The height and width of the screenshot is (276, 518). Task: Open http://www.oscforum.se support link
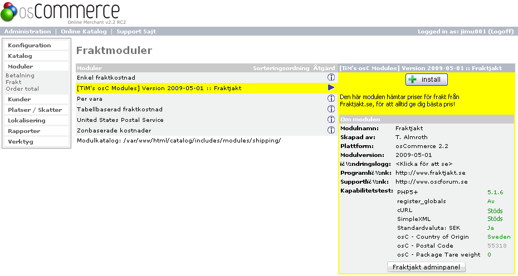click(432, 181)
